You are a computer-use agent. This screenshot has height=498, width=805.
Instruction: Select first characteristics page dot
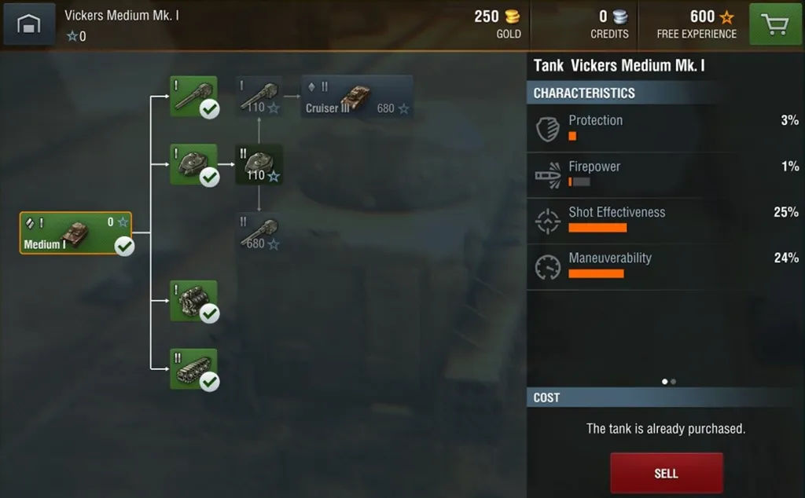coord(665,382)
